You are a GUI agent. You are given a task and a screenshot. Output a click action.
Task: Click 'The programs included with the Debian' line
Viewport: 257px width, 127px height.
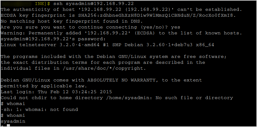point(113,57)
